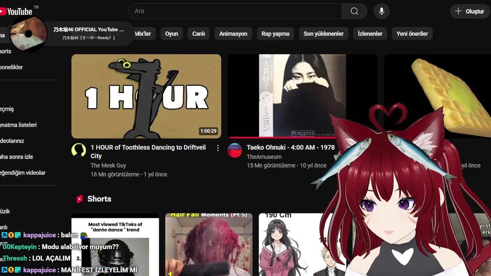Click kappajuice chat message MANİFEST İZLEYELİM Mİ

tap(69, 270)
